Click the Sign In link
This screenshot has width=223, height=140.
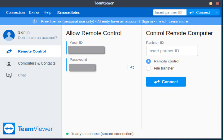pos(24,32)
